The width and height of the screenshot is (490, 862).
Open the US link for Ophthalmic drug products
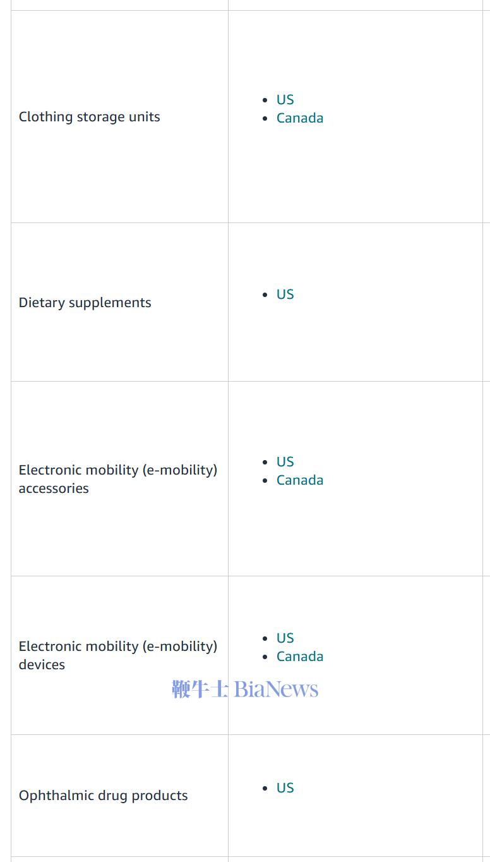click(x=285, y=788)
